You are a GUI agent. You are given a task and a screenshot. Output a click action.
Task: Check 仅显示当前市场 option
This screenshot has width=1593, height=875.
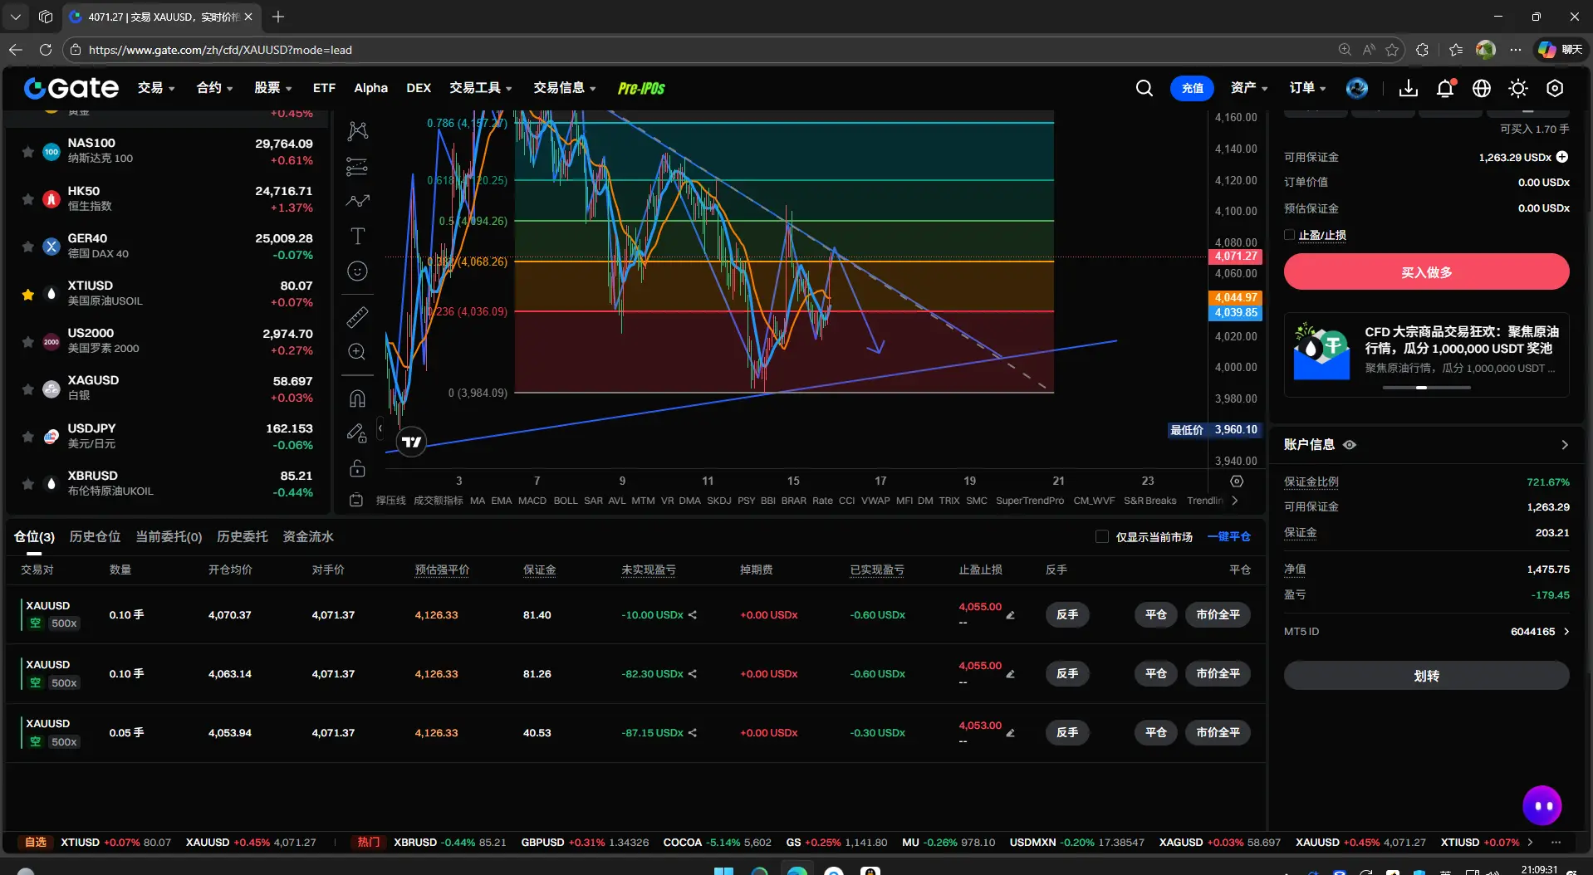point(1102,537)
